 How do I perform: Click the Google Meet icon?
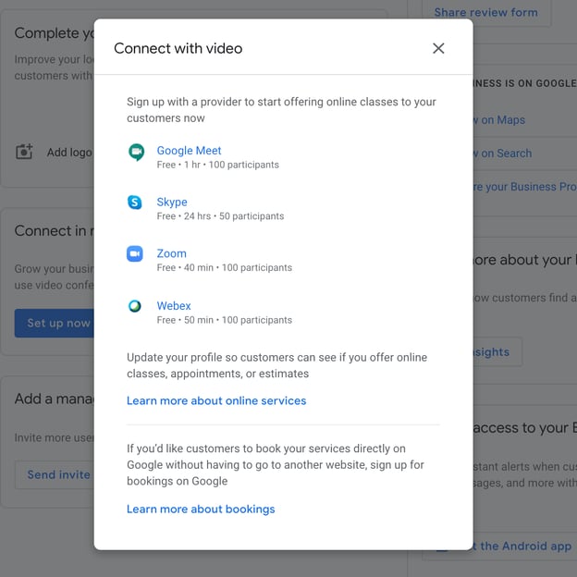(136, 152)
